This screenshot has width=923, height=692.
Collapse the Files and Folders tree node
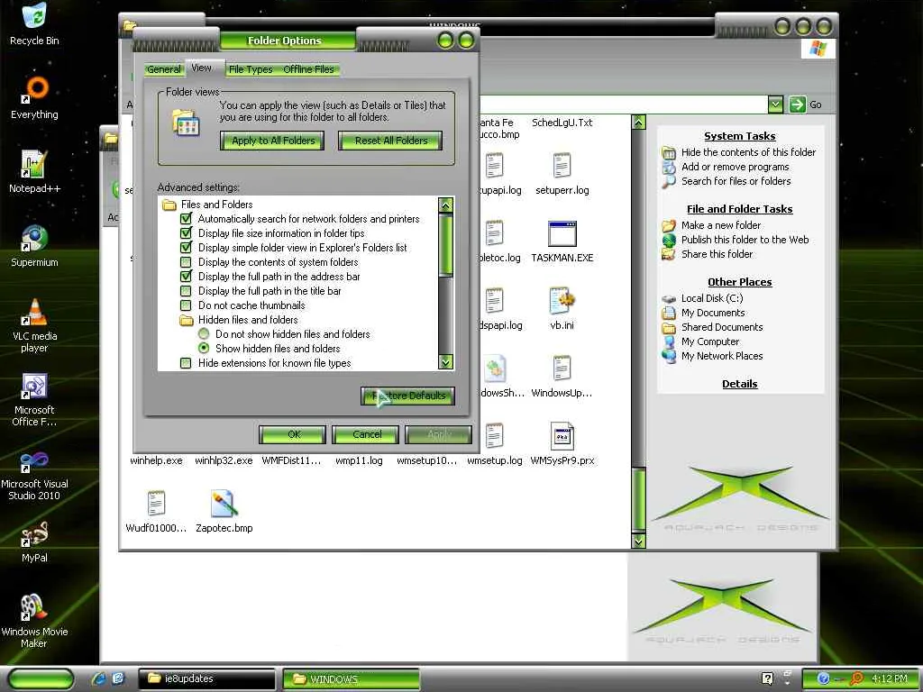(169, 205)
